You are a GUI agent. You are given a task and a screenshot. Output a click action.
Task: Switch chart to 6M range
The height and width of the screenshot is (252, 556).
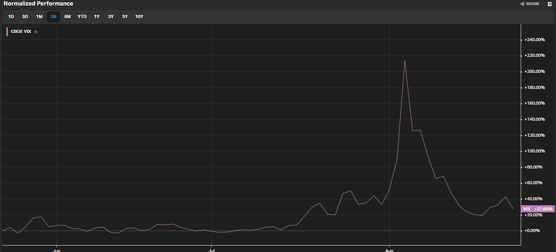pos(68,16)
